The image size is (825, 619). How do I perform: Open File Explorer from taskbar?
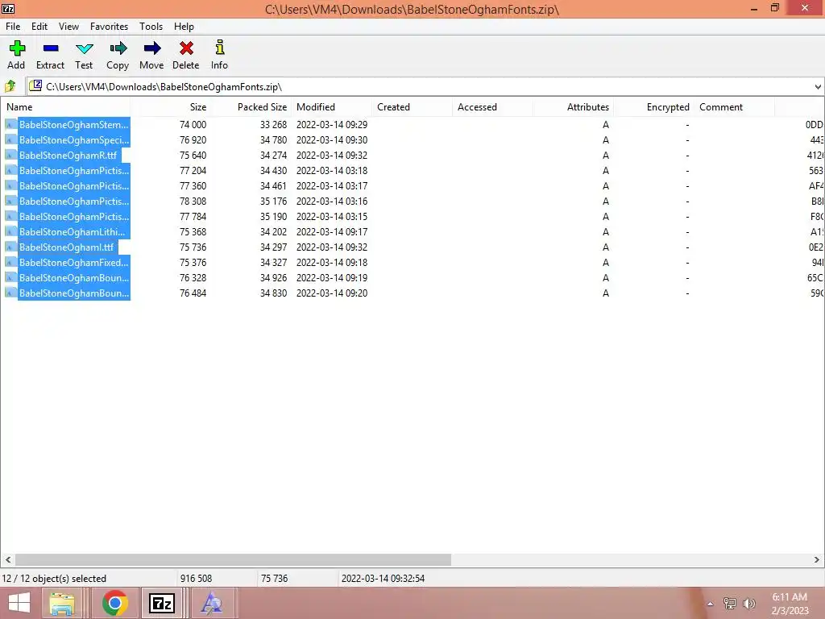61,603
